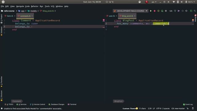Click 2 spaces indent setting

click(166, 109)
